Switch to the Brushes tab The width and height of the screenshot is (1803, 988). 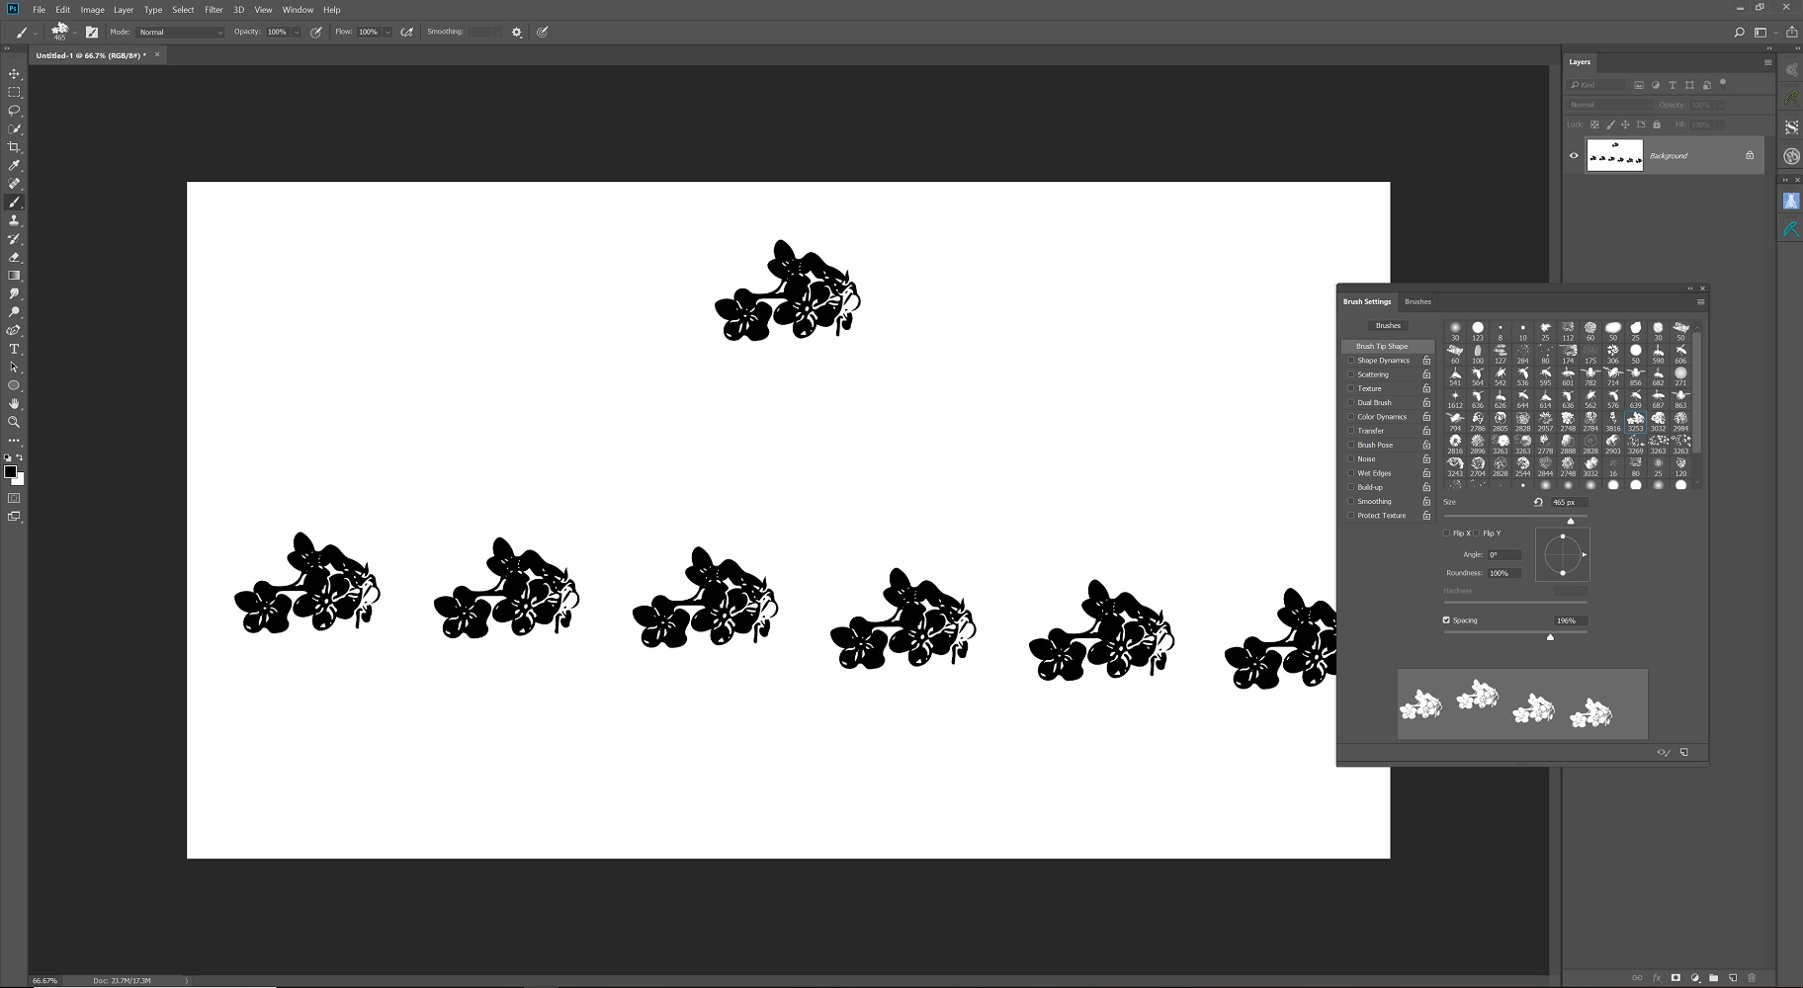[x=1417, y=301]
